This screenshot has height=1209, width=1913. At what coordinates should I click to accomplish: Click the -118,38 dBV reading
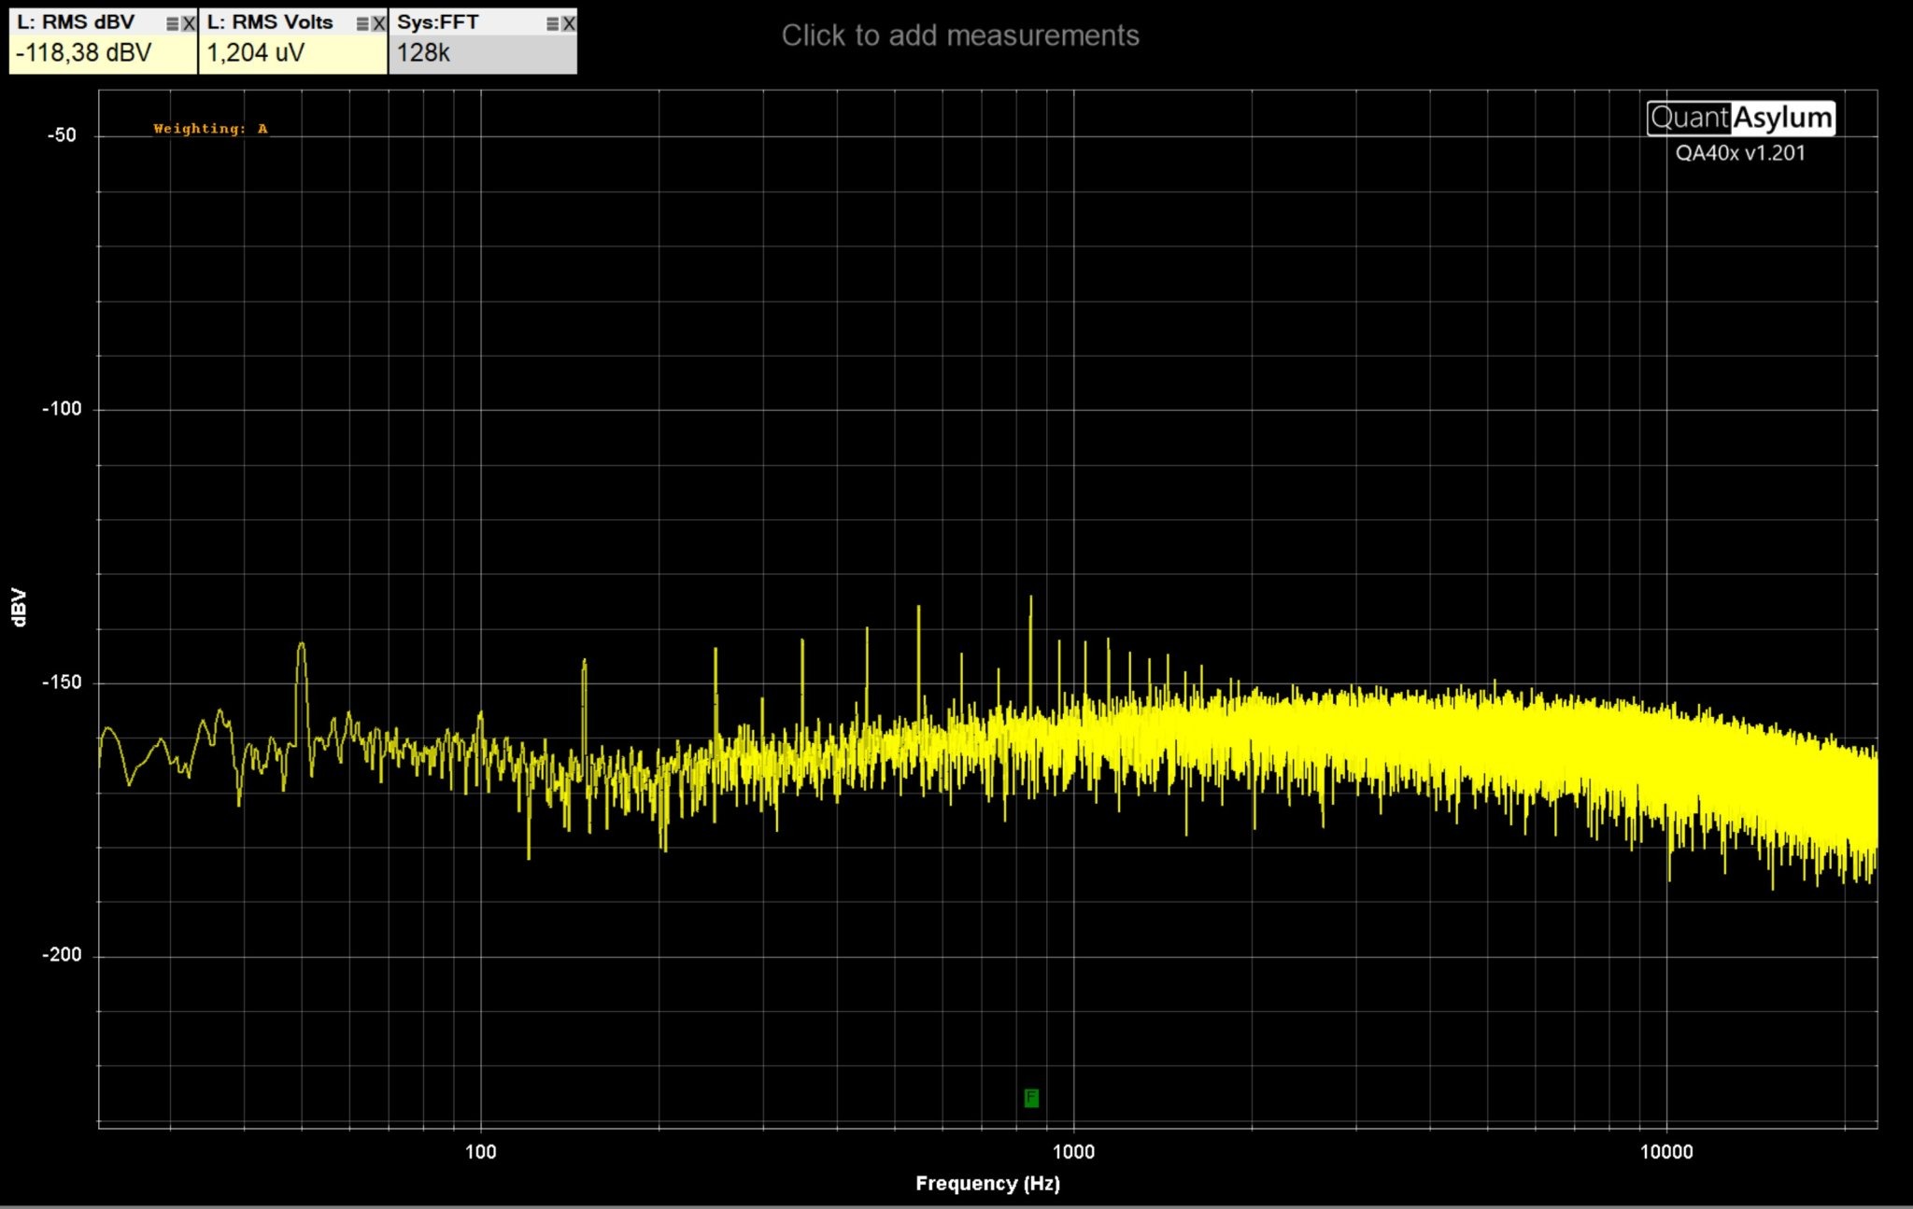point(84,53)
